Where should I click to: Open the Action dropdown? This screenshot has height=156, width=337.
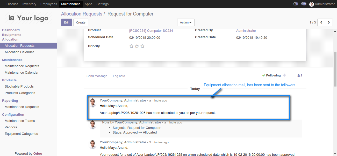click(186, 22)
